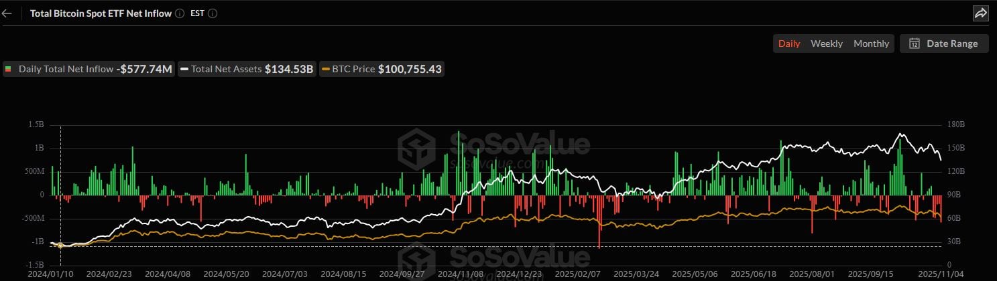This screenshot has height=281, width=997.
Task: Open the Date Range picker
Action: (x=944, y=43)
